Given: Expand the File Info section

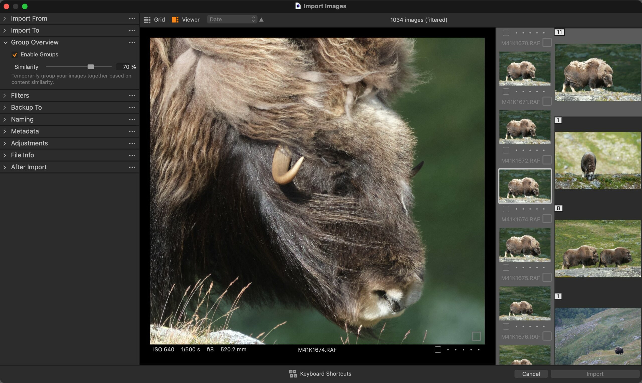Looking at the screenshot, I should click(x=5, y=155).
